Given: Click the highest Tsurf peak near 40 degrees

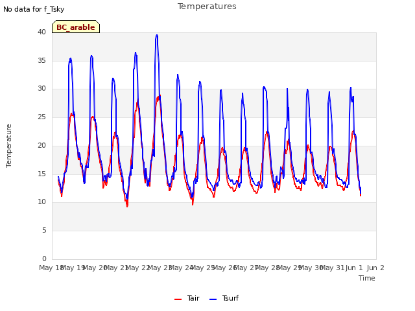Looking at the screenshot, I should 157,35.
